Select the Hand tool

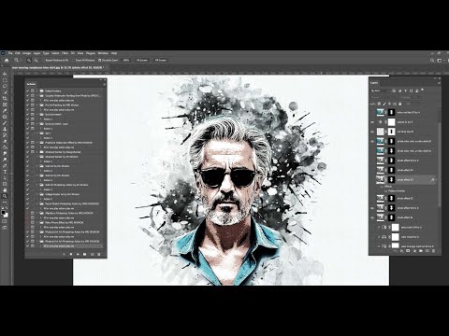coord(5,189)
